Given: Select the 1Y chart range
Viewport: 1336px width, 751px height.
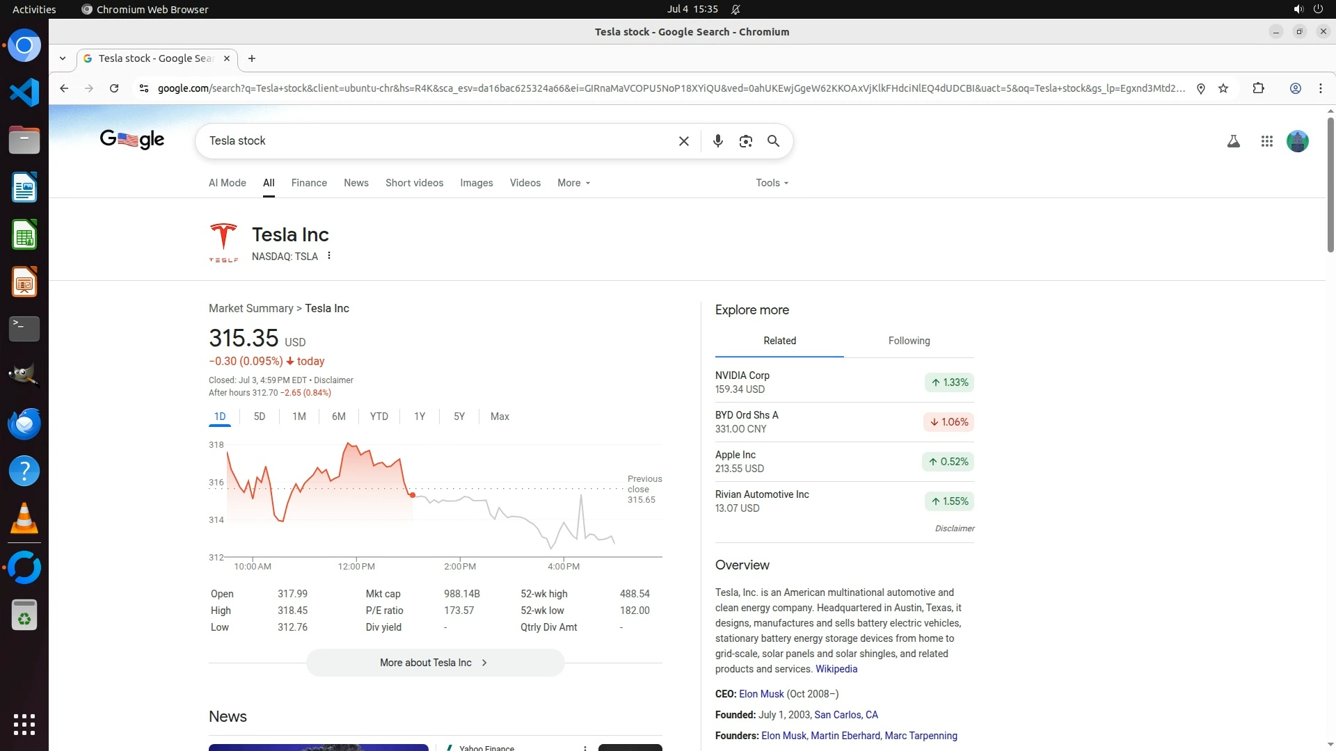Looking at the screenshot, I should coord(420,417).
